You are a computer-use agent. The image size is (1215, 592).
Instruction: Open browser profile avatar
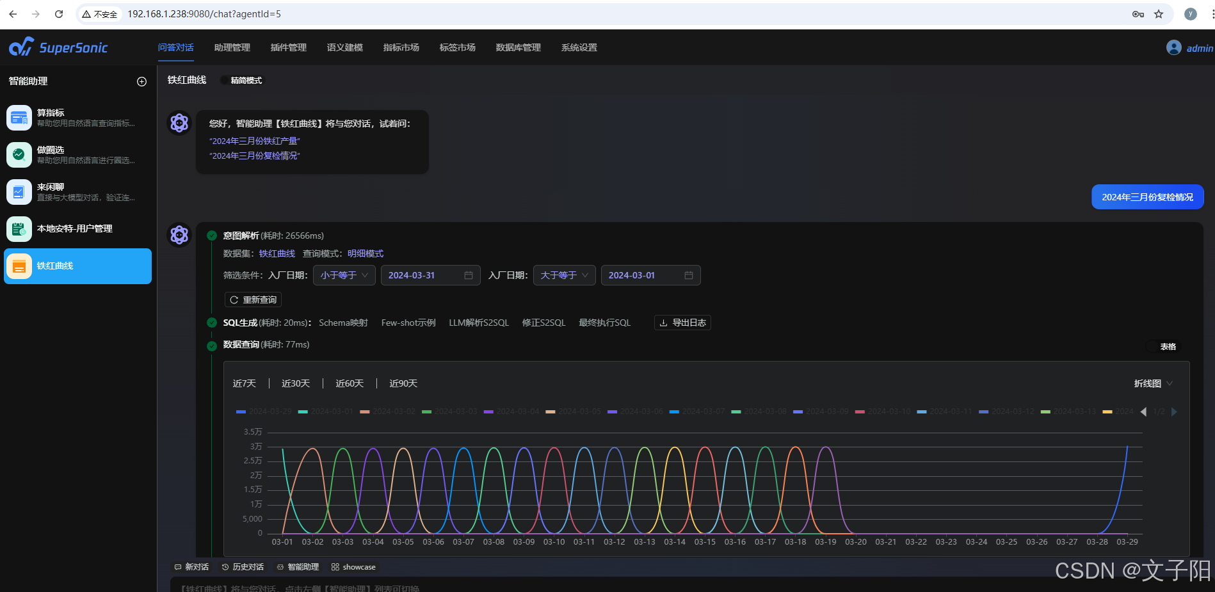(1191, 14)
